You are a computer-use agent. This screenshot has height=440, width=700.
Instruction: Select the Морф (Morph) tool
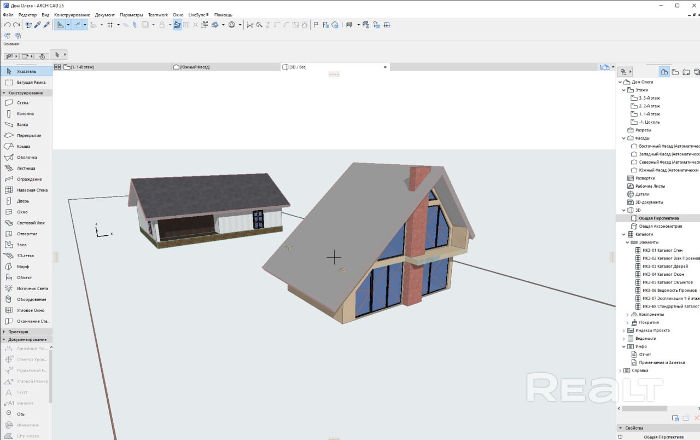26,267
